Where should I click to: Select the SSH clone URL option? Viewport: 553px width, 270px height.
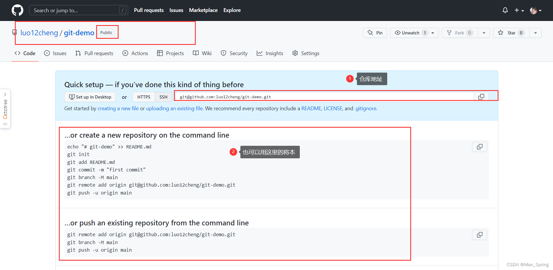pos(163,97)
